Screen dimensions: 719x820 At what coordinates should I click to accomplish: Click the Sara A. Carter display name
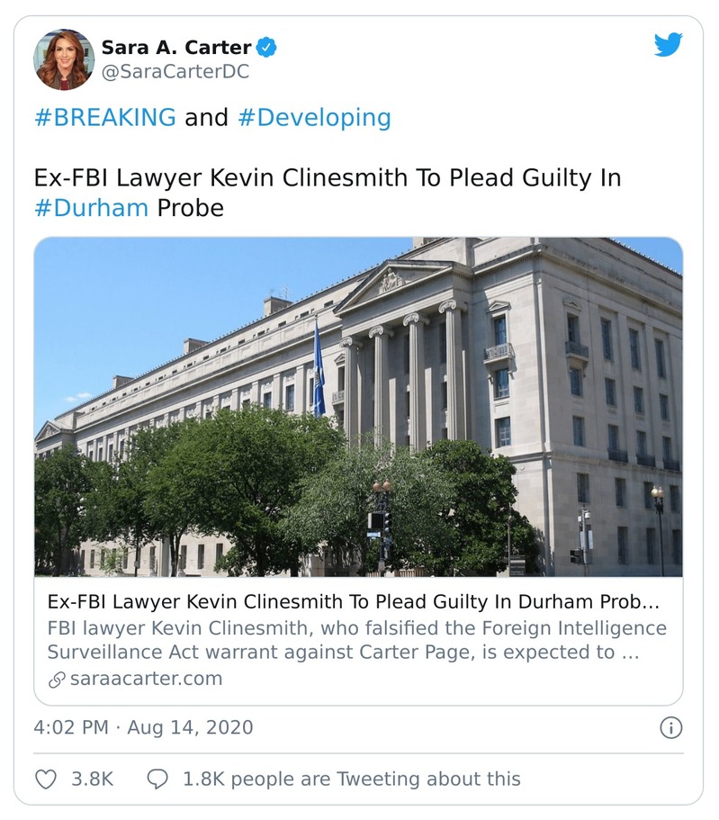coord(175,47)
